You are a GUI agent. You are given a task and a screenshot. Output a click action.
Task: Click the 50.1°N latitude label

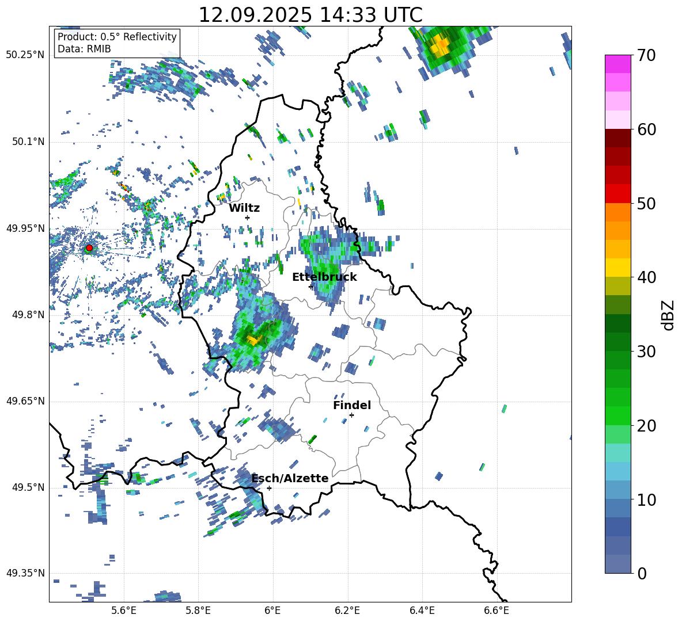pos(28,142)
